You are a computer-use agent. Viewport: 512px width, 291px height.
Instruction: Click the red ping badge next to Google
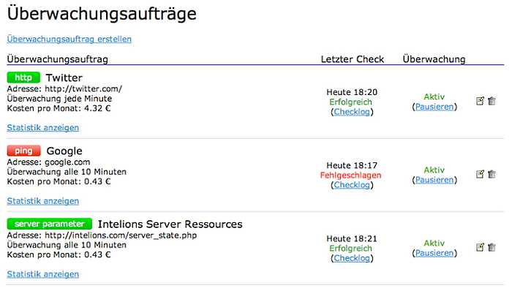[x=23, y=151]
